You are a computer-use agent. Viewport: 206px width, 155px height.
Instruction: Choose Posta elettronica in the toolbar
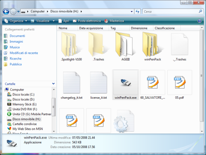[87, 21]
